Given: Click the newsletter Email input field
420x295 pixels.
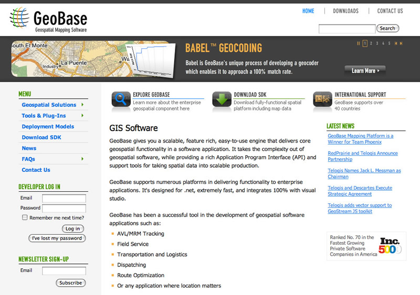Looking at the screenshot, I should [64, 271].
